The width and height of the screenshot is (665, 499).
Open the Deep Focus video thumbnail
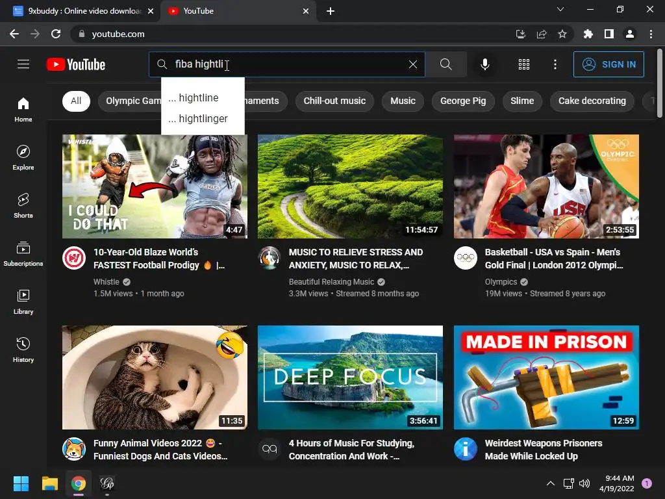coord(350,377)
